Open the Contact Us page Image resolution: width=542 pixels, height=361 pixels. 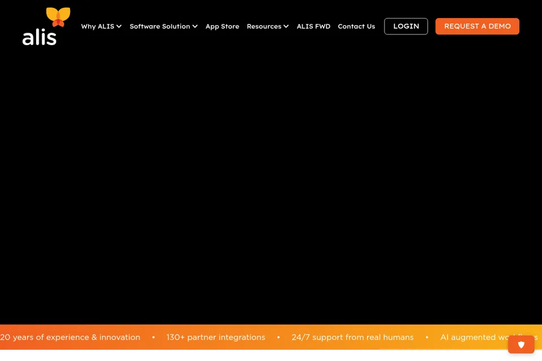(356, 27)
